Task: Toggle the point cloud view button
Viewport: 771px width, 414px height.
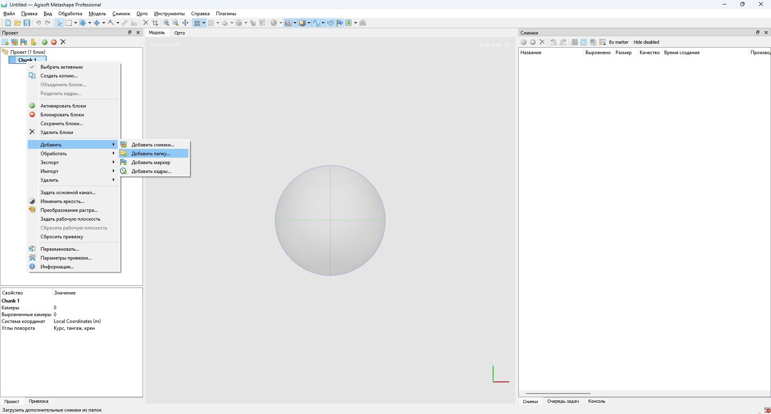Action: click(x=197, y=23)
